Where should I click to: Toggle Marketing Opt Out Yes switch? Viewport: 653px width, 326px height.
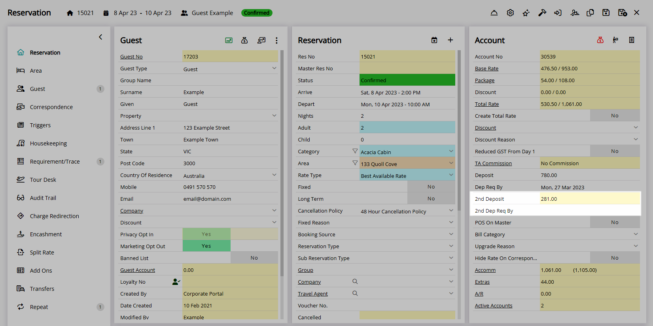[x=206, y=246]
